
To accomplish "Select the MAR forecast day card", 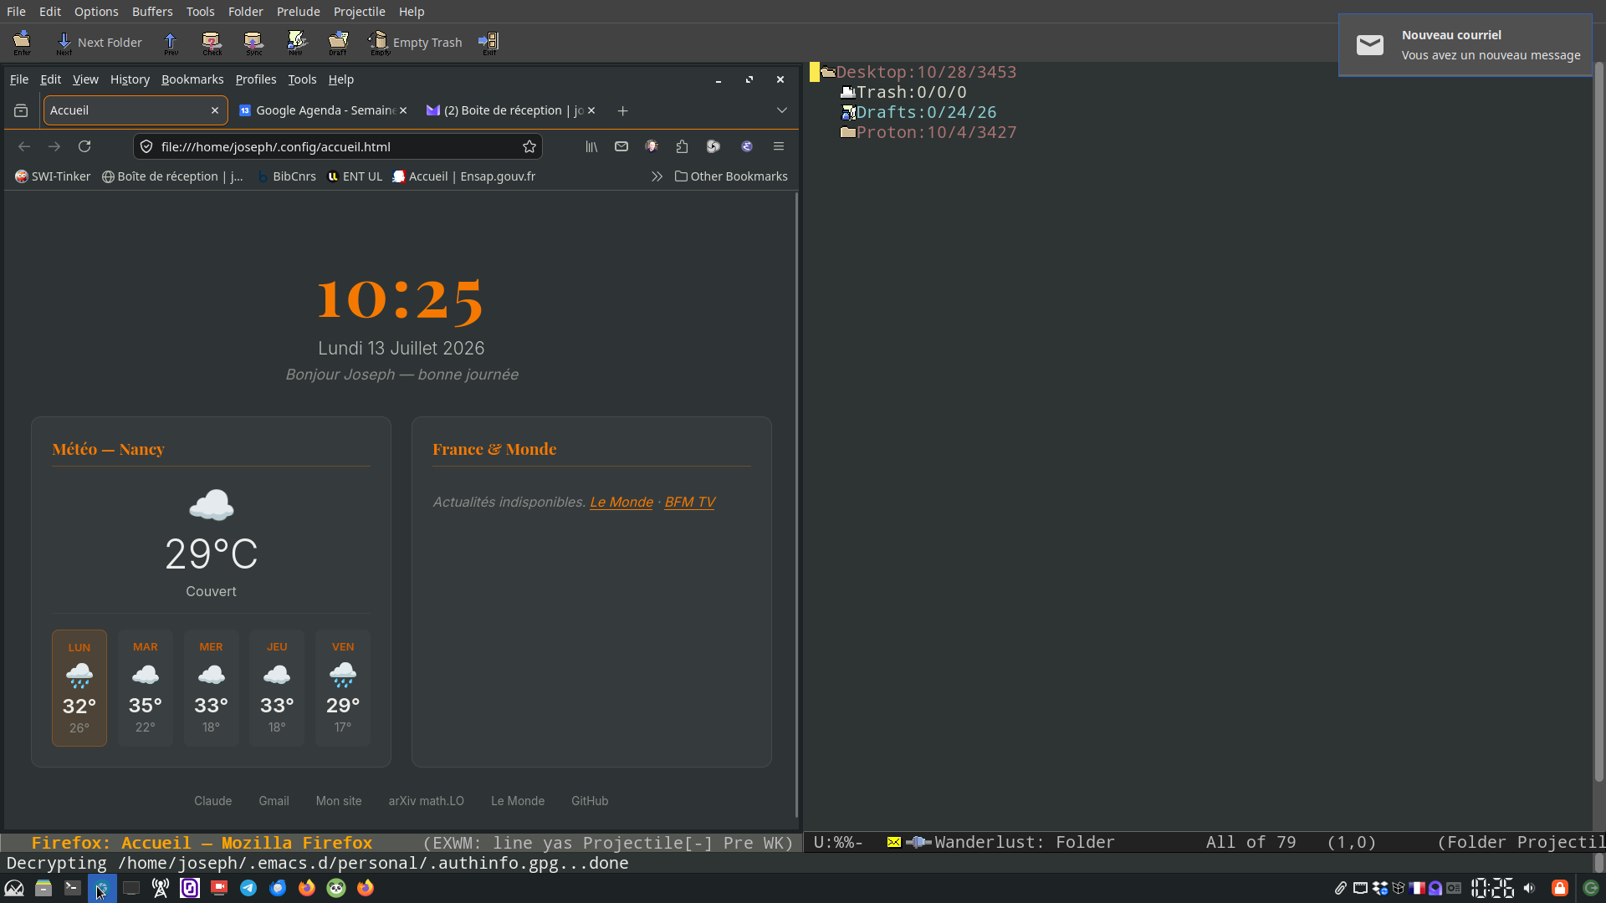I will point(146,687).
